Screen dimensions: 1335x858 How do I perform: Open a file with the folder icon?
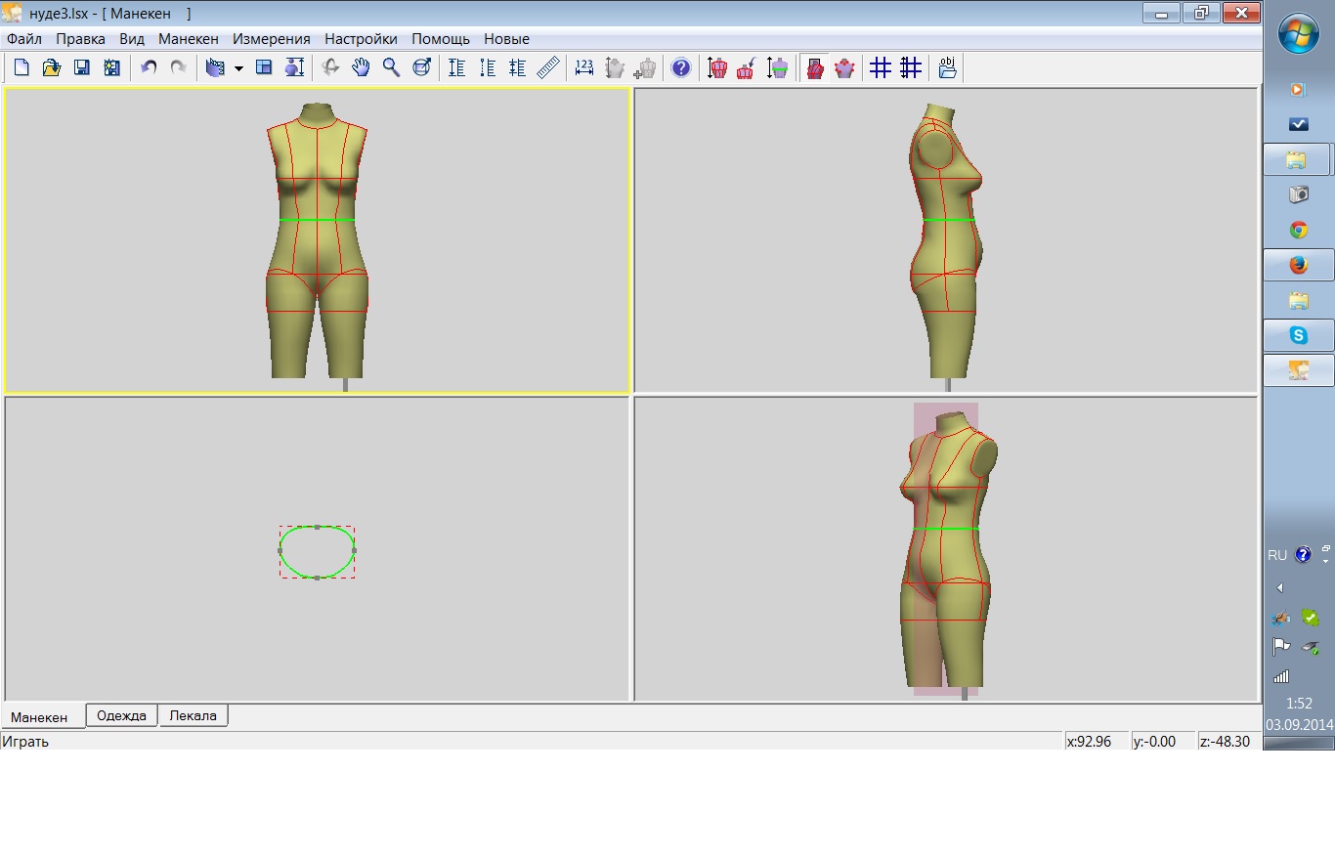(52, 67)
